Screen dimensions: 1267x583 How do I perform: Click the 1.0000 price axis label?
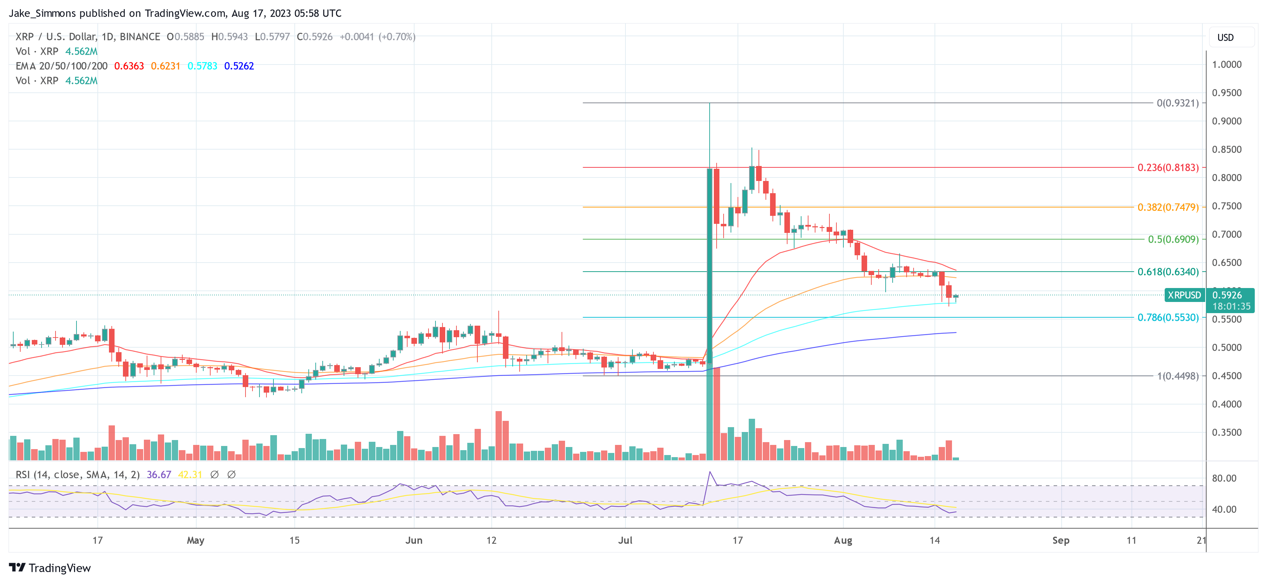click(x=1227, y=65)
